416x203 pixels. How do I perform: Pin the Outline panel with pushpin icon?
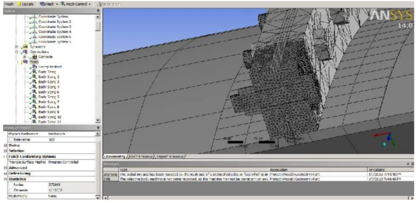coord(98,11)
